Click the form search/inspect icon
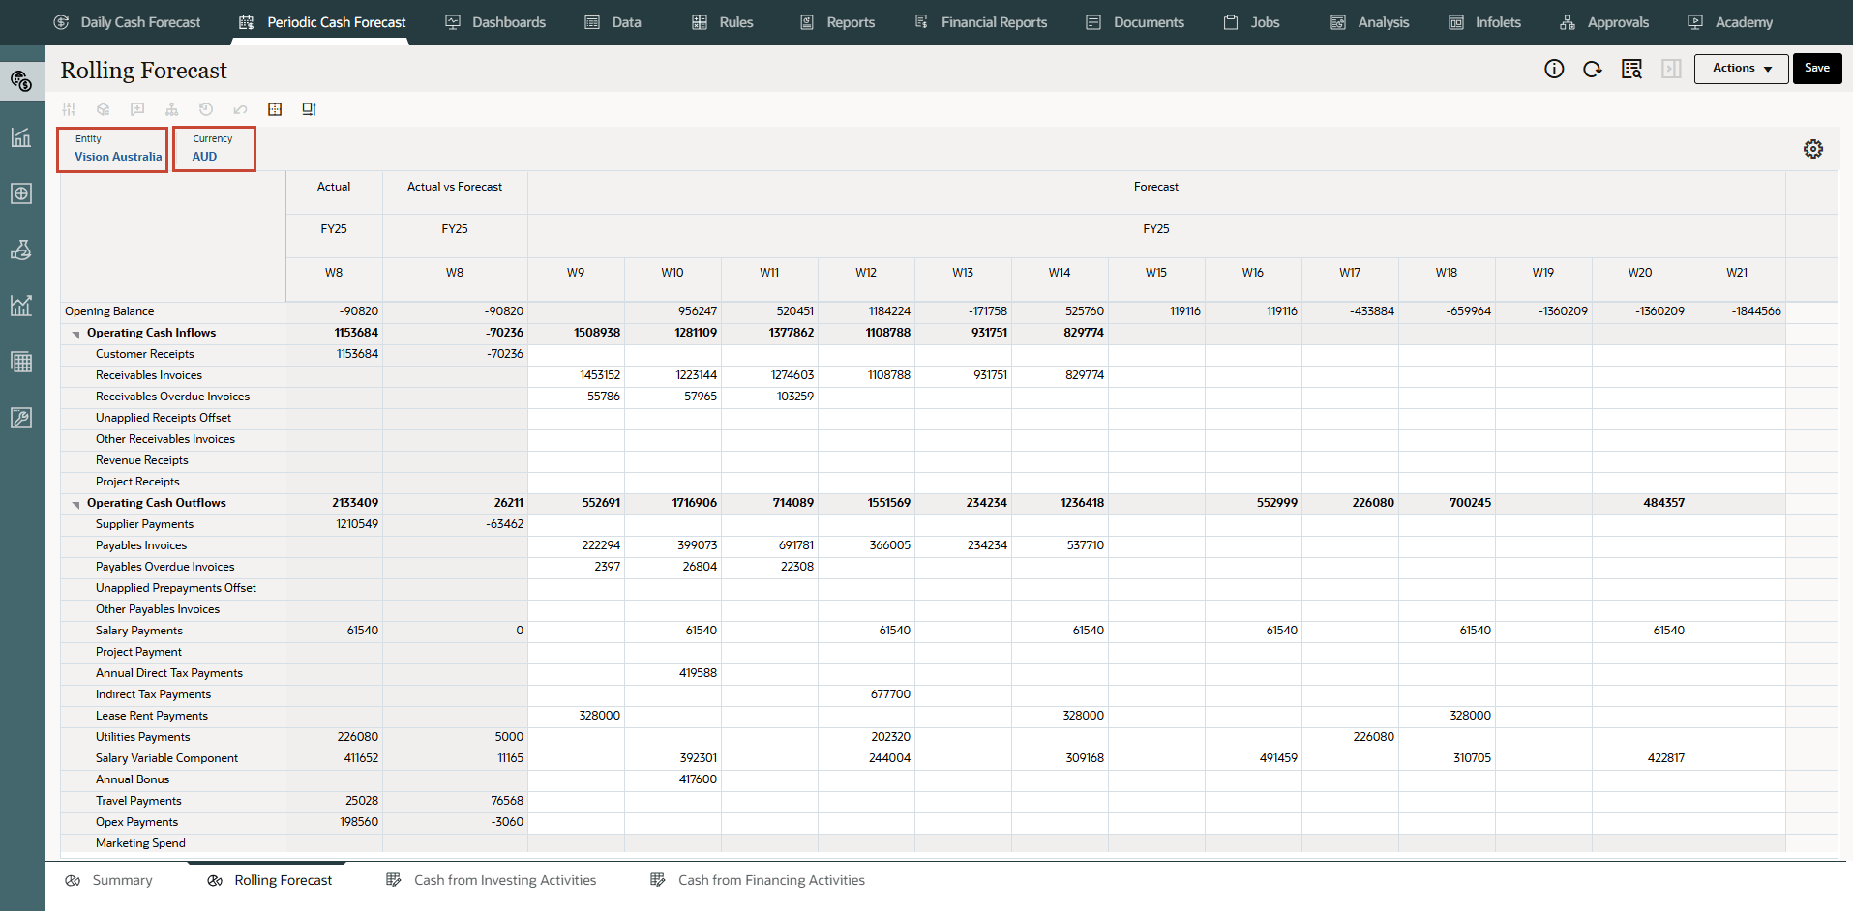Viewport: 1853px width, 911px height. click(1631, 69)
